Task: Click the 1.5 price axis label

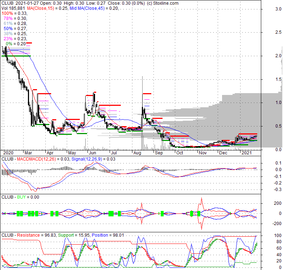Action: click(x=278, y=79)
